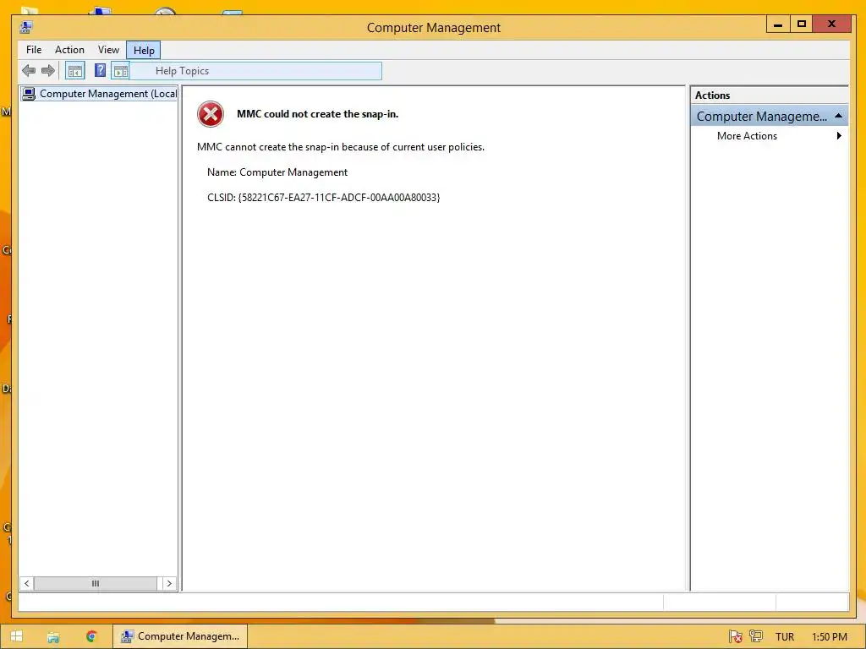Click the CLSID value text
Image resolution: width=866 pixels, height=649 pixels.
coord(339,198)
